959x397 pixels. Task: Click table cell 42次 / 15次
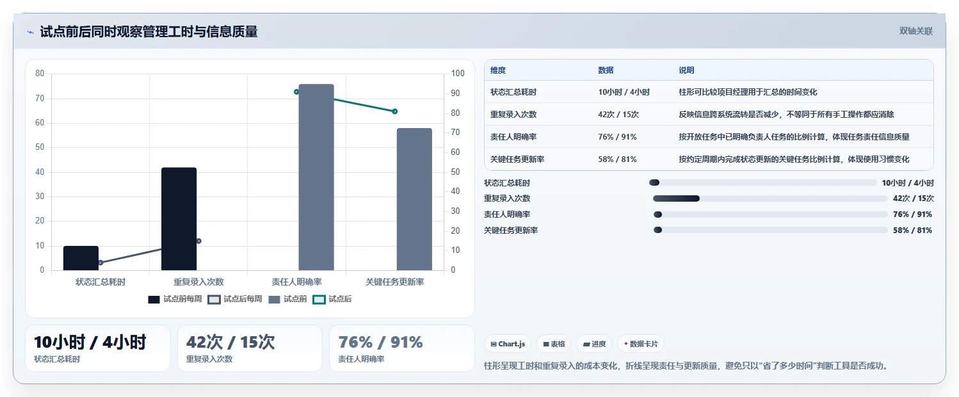pos(618,115)
